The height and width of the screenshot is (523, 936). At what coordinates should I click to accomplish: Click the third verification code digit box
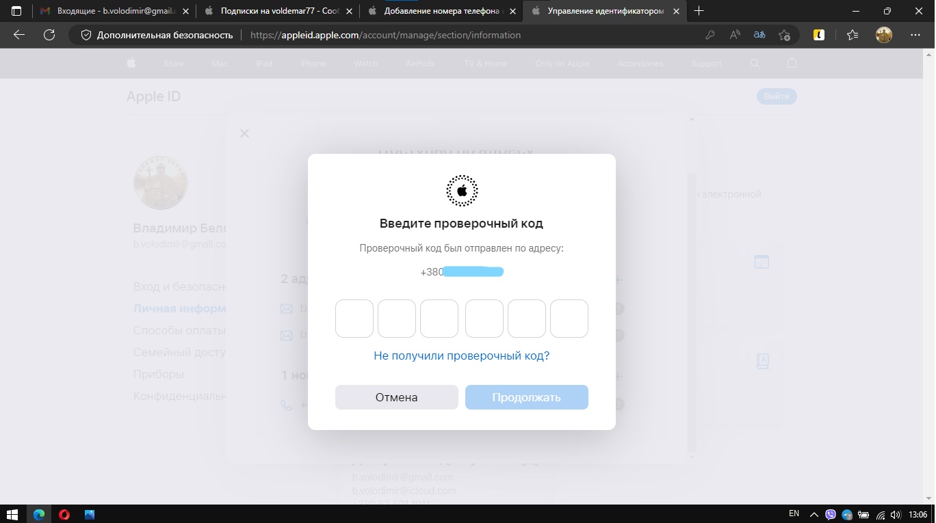439,319
